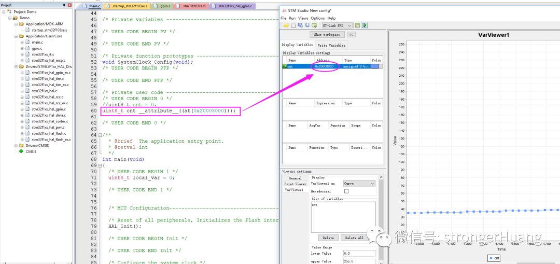The image size is (560, 264).
Task: Select stm32f1xx_hal_flash_ex.c in project tree
Action: tap(51, 140)
